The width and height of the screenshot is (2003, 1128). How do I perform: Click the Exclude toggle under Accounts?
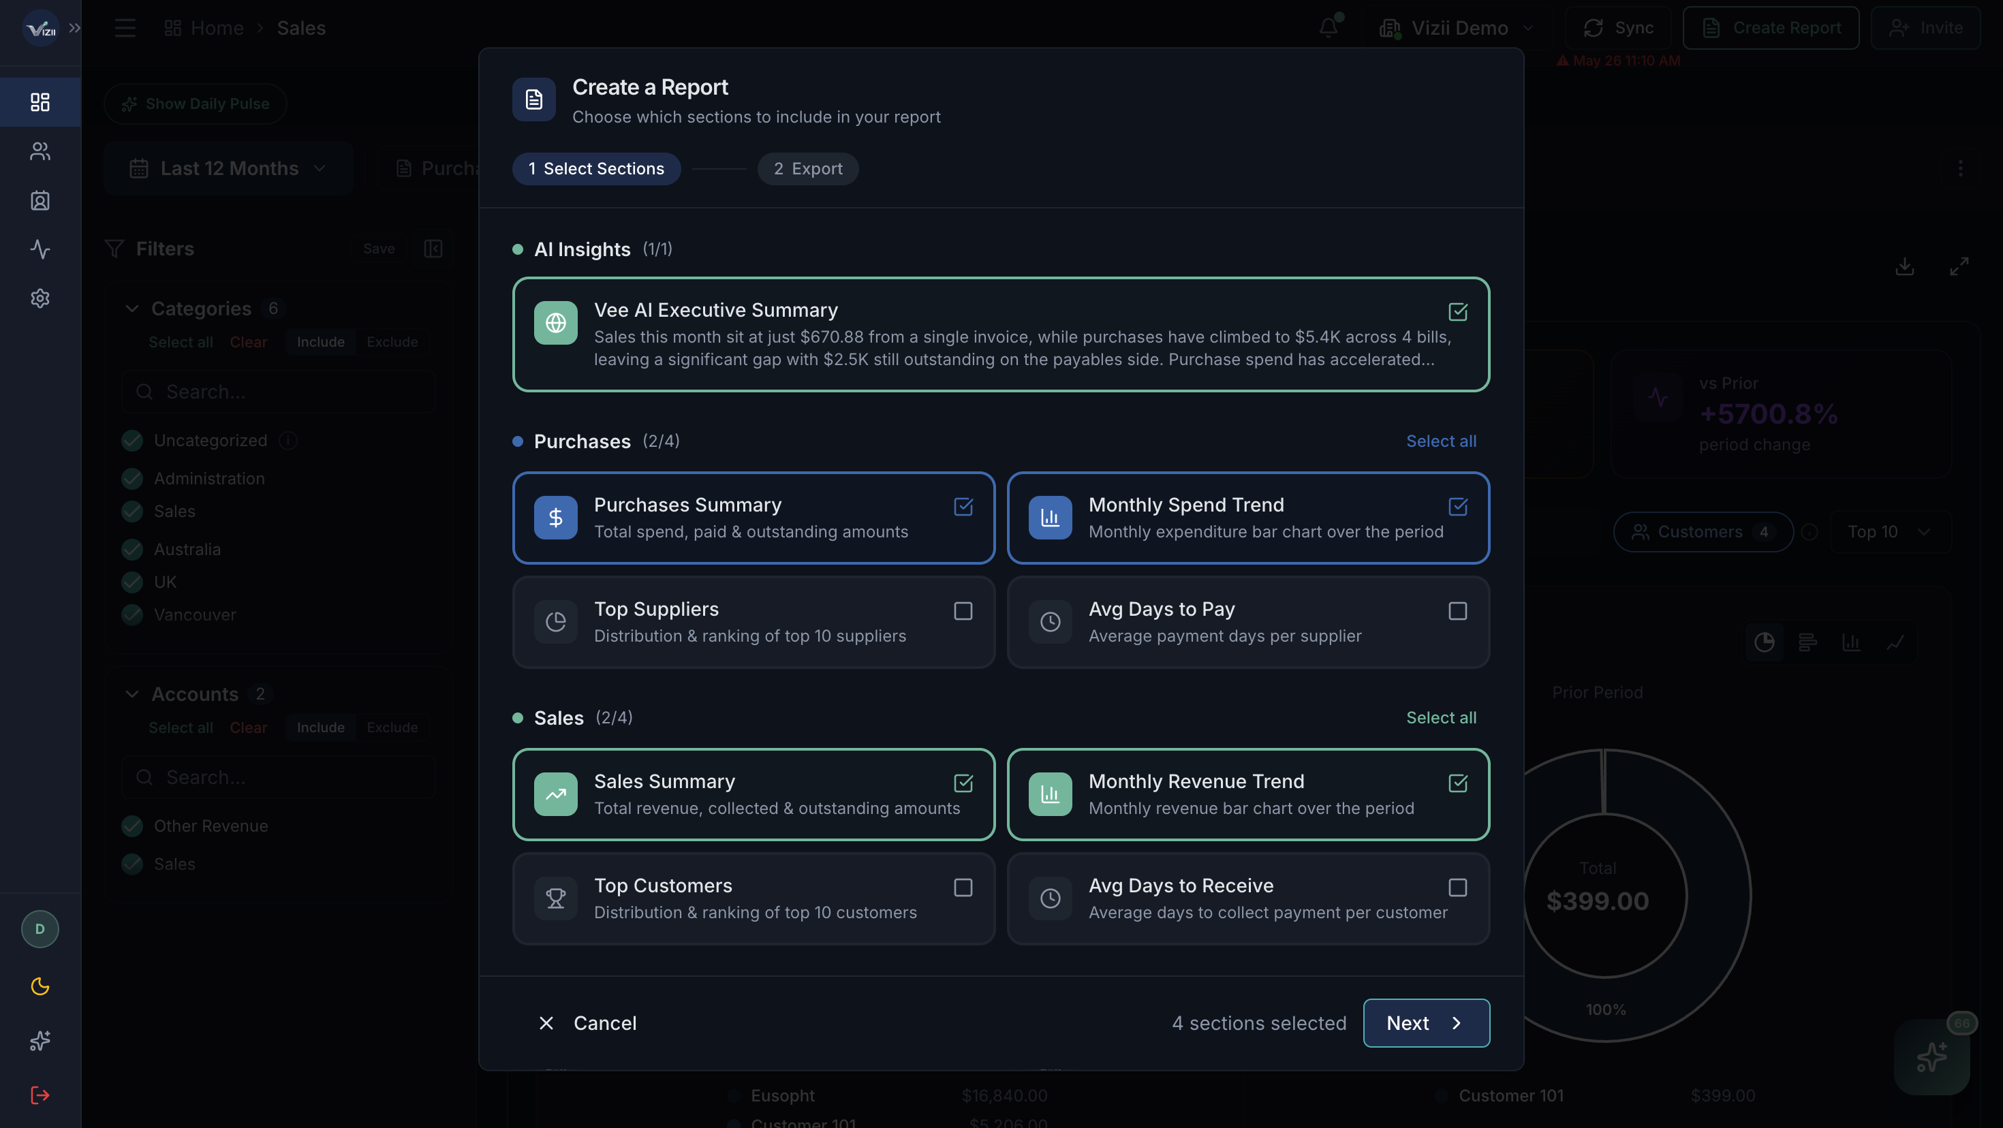[x=392, y=727]
